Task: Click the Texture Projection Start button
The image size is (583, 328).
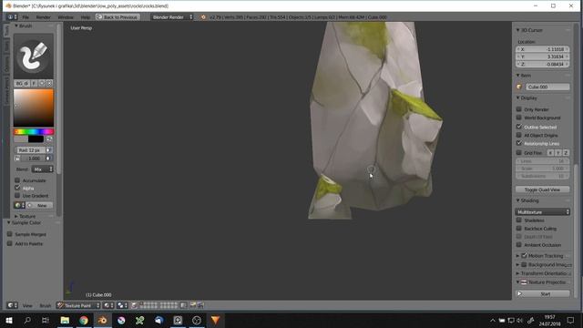Action: 543,293
